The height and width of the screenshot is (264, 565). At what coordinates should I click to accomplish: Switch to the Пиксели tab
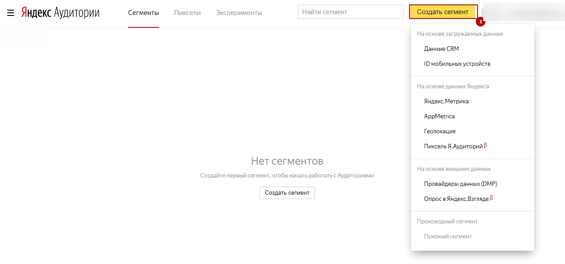pos(187,13)
